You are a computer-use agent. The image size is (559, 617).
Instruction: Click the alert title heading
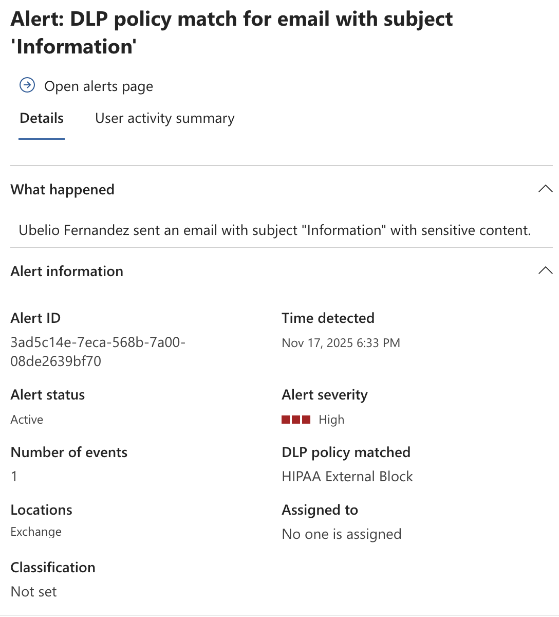pyautogui.click(x=231, y=32)
